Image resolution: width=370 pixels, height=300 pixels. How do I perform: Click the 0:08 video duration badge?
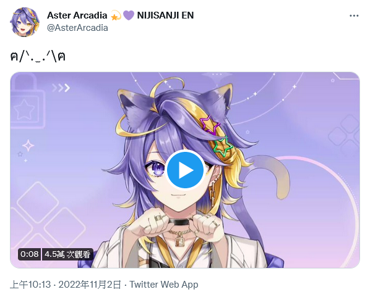click(x=29, y=254)
